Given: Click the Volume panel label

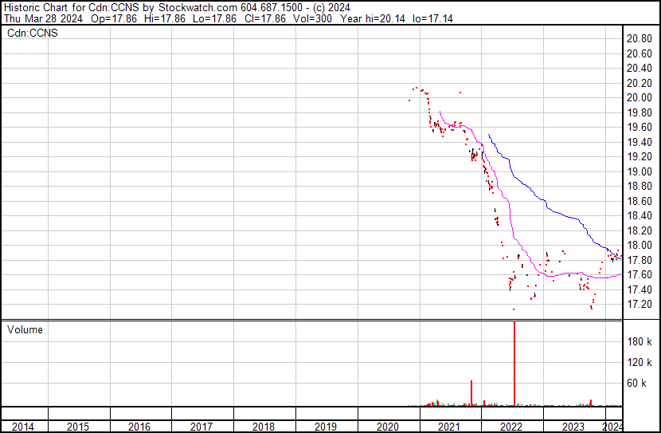Looking at the screenshot, I should click(25, 329).
